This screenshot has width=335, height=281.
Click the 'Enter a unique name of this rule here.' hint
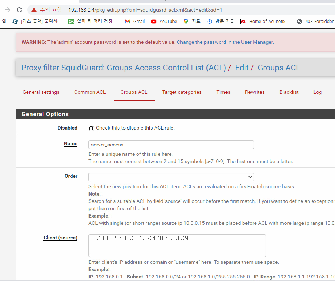click(x=130, y=154)
